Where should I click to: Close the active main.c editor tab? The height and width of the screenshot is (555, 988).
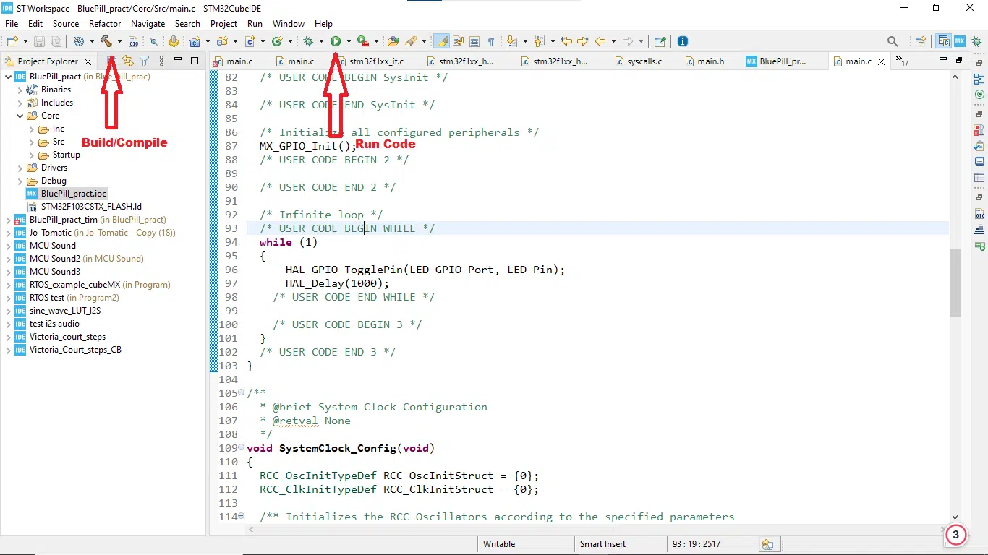[x=881, y=62]
